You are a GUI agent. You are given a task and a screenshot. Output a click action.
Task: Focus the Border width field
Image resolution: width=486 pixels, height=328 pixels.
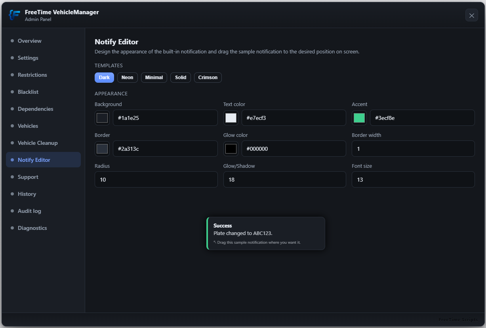coord(413,149)
